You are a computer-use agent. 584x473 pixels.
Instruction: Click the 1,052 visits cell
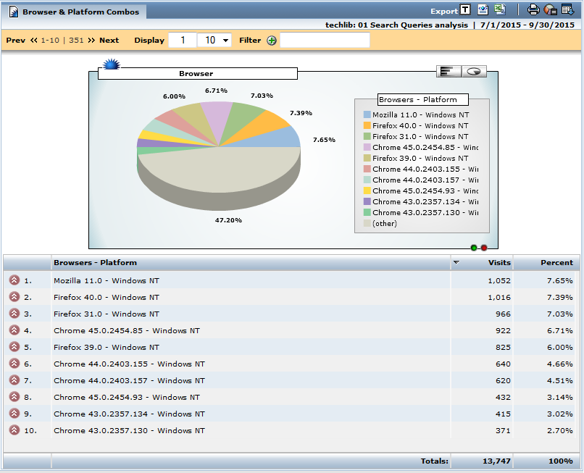(499, 280)
